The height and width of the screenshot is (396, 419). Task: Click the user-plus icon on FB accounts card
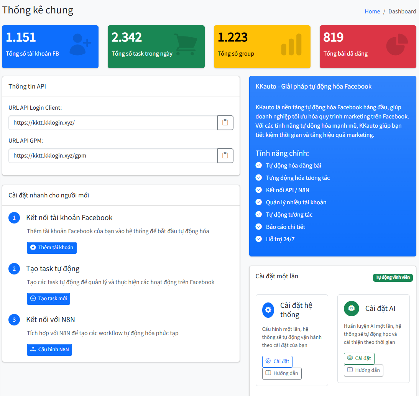coord(80,44)
